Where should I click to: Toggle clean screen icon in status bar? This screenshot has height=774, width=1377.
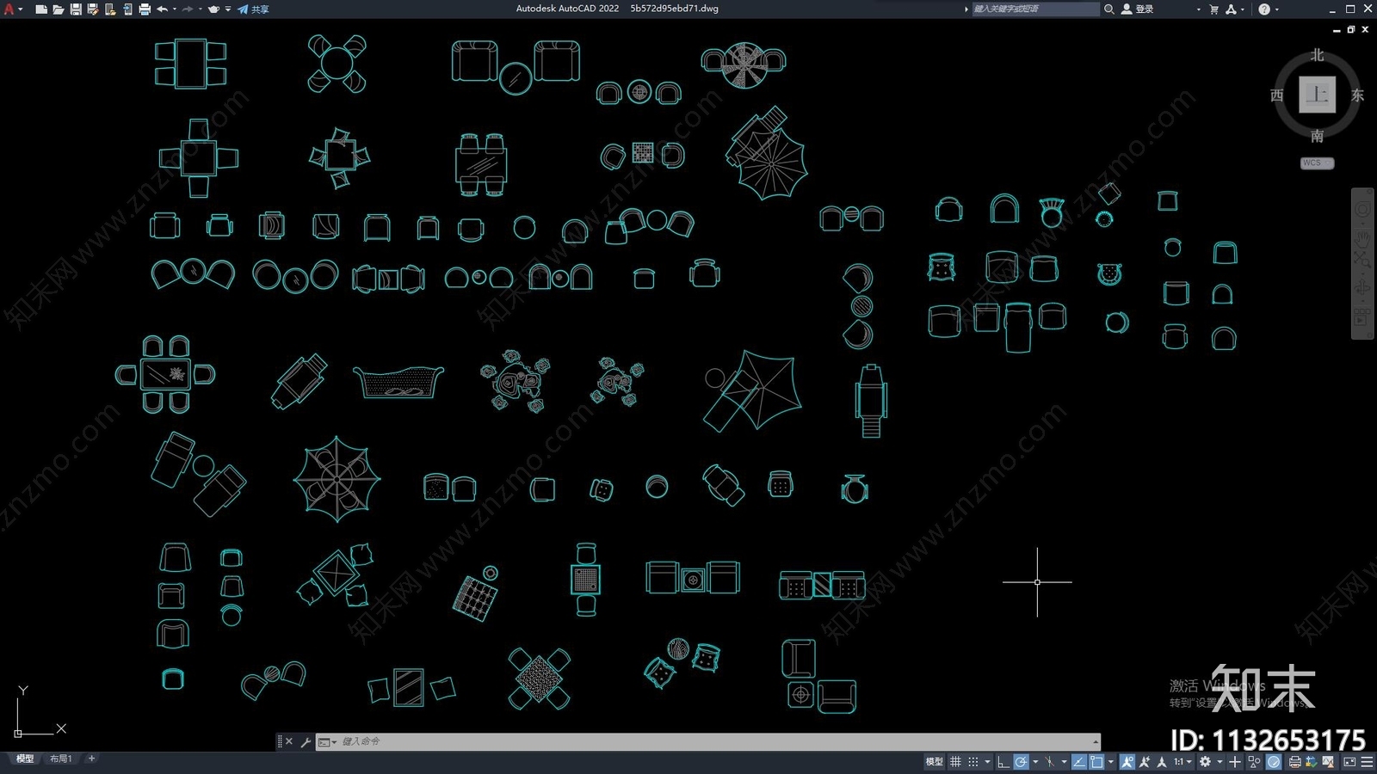(x=1349, y=762)
